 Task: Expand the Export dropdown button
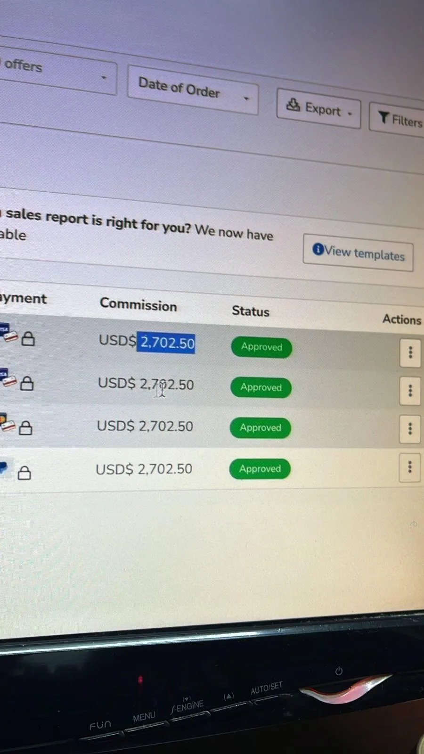(318, 109)
